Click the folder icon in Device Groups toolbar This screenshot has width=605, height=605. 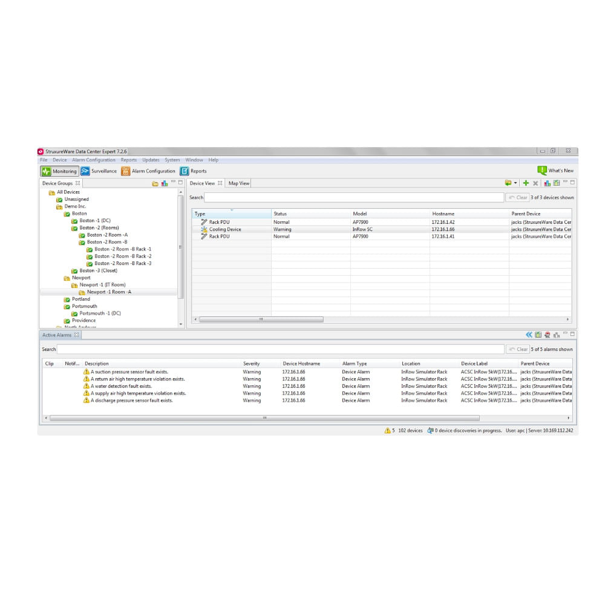point(155,183)
